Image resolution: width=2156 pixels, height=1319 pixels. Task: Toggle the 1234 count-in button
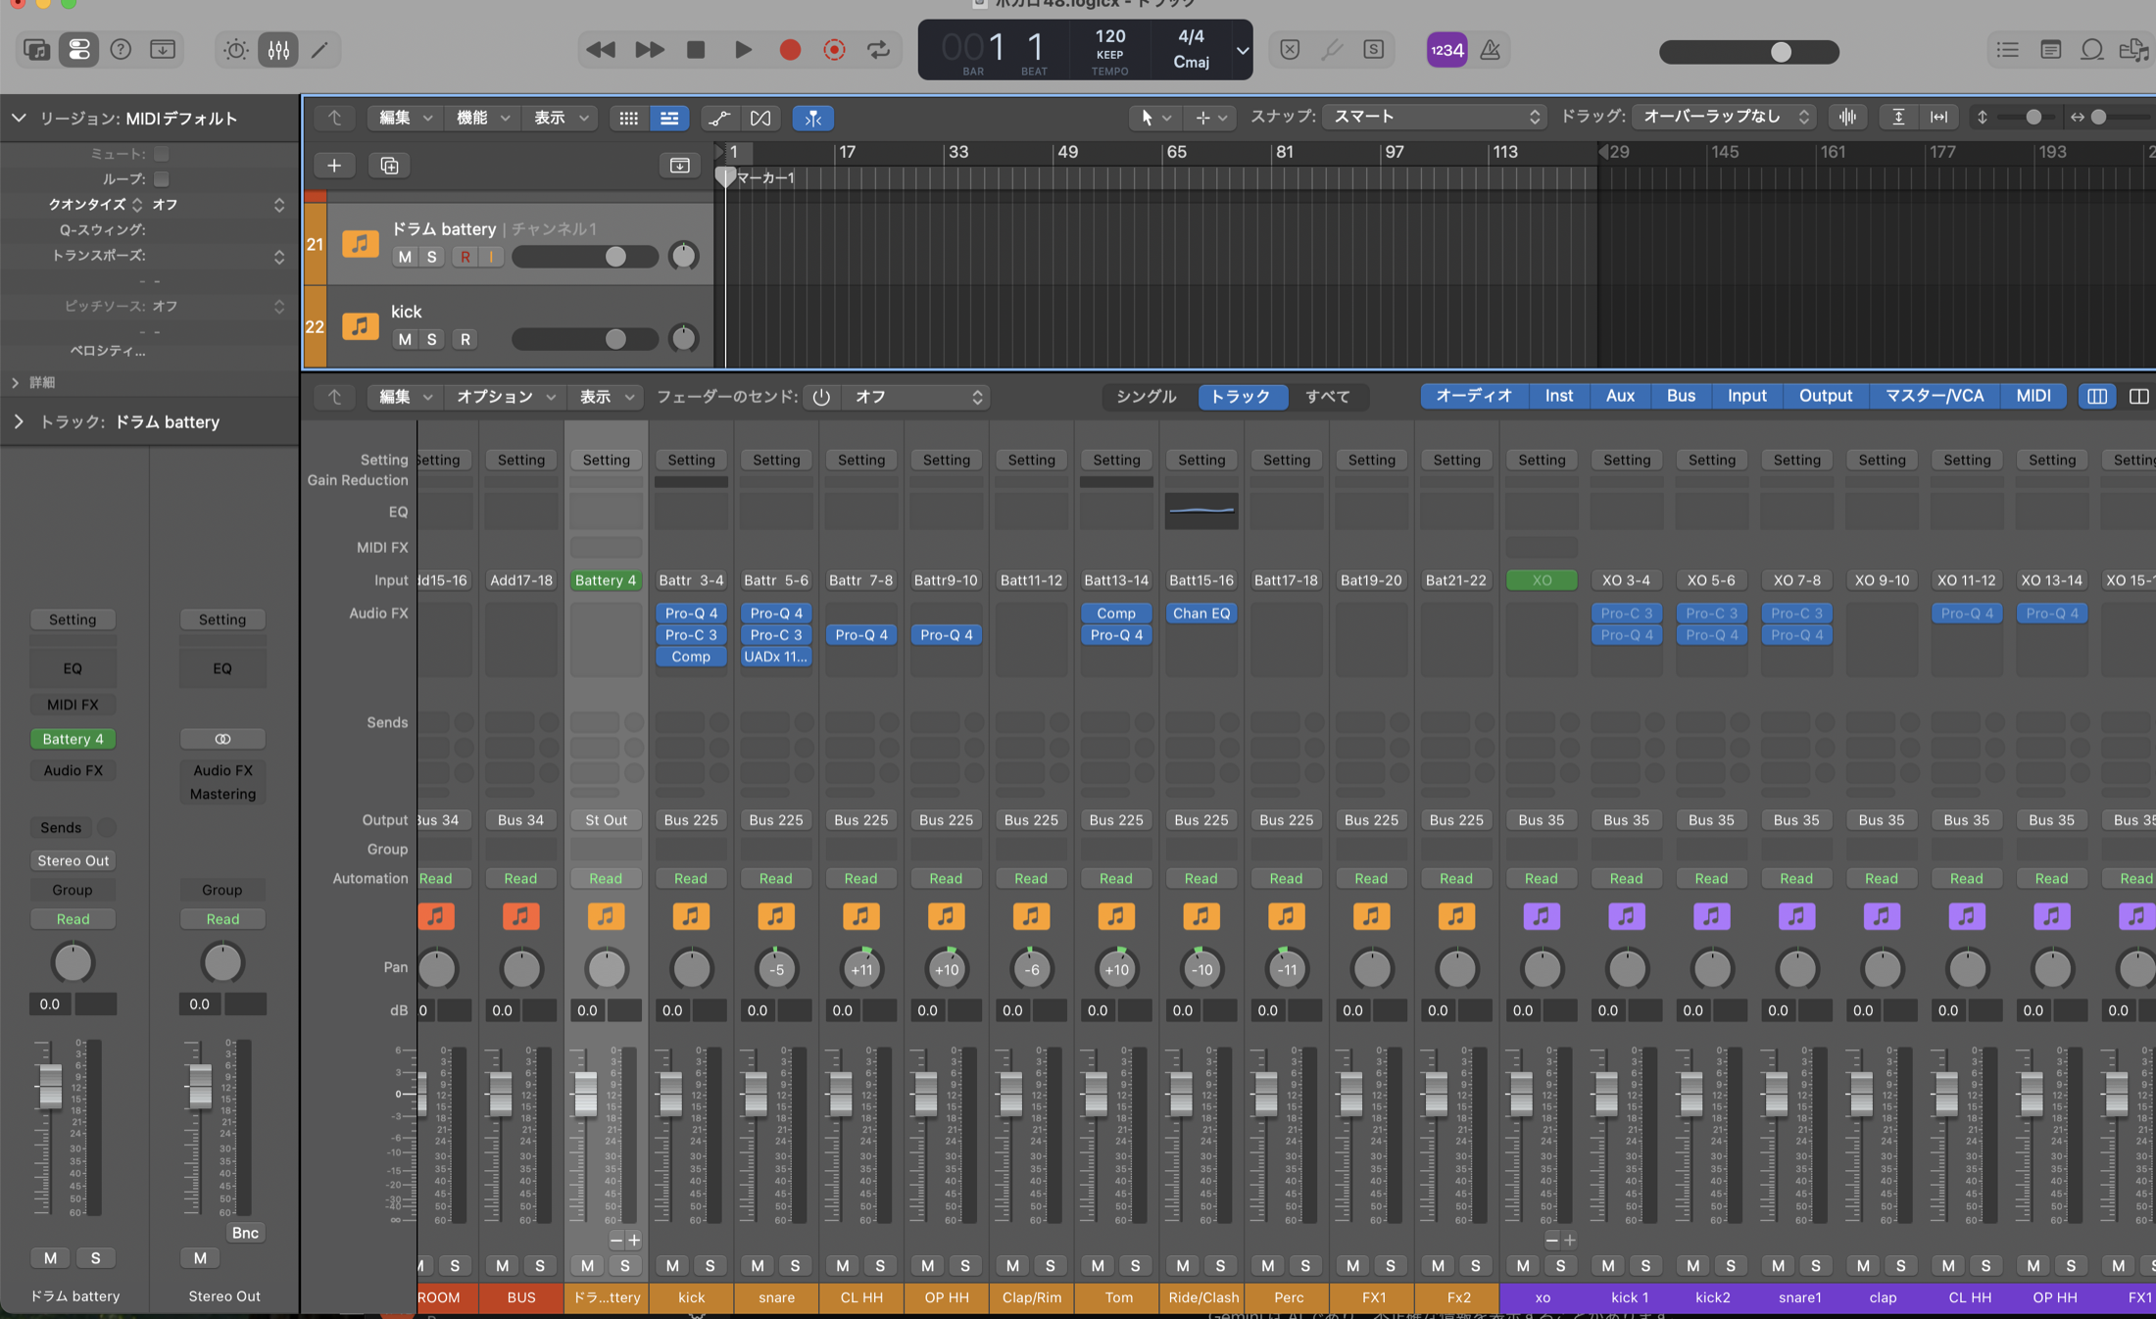click(1446, 50)
